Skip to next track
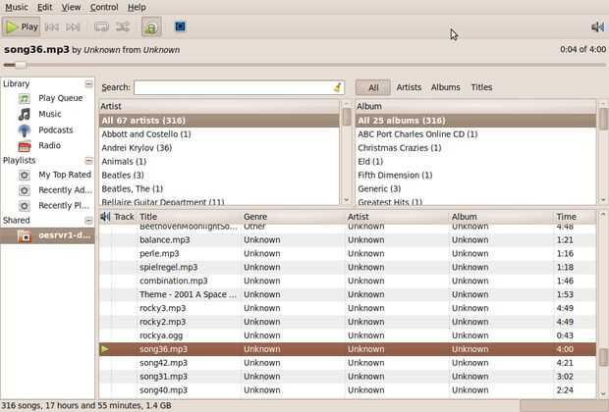Screen dimensions: 609x412 [73, 26]
